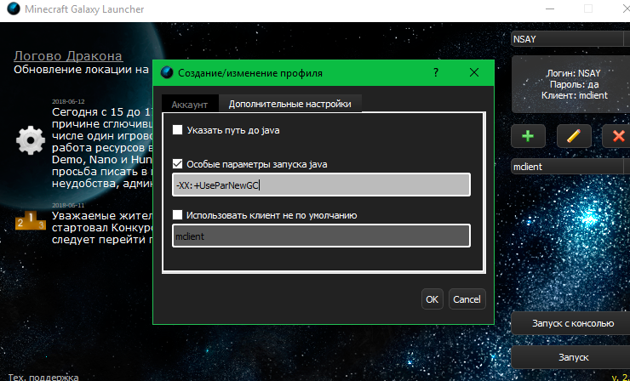Click the 'Пароль: да' info line
The image size is (630, 381).
coord(574,84)
